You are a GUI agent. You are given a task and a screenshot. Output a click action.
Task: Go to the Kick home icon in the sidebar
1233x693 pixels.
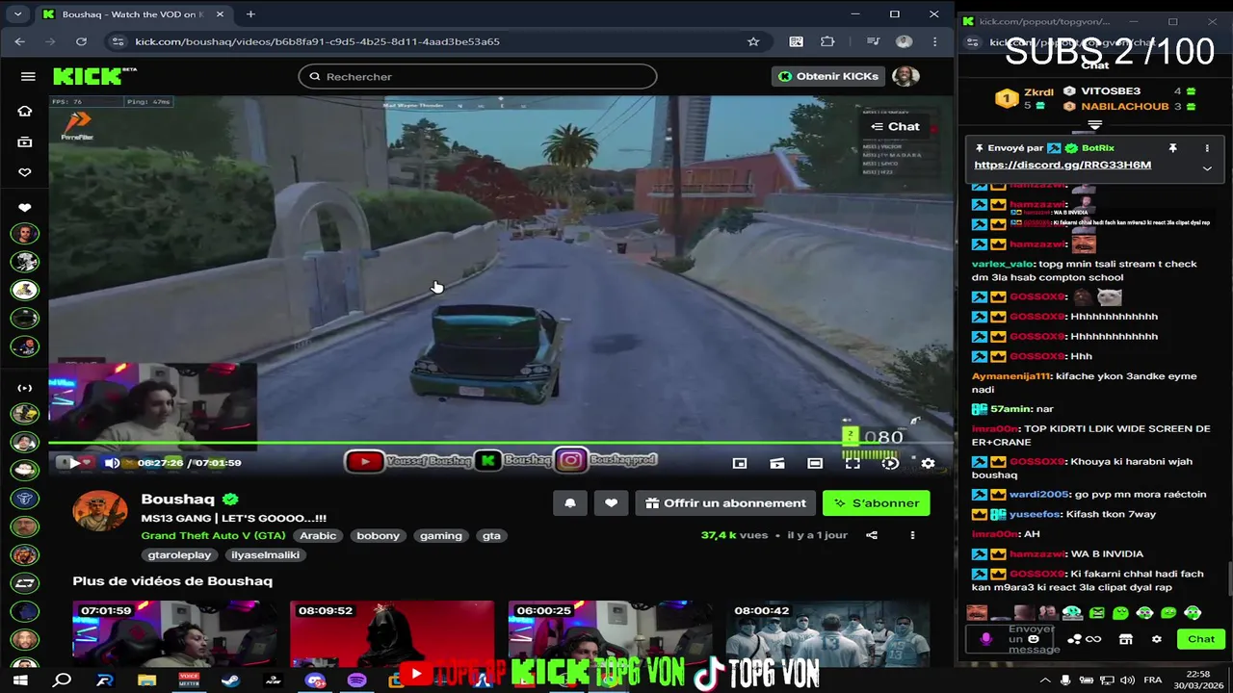click(25, 111)
